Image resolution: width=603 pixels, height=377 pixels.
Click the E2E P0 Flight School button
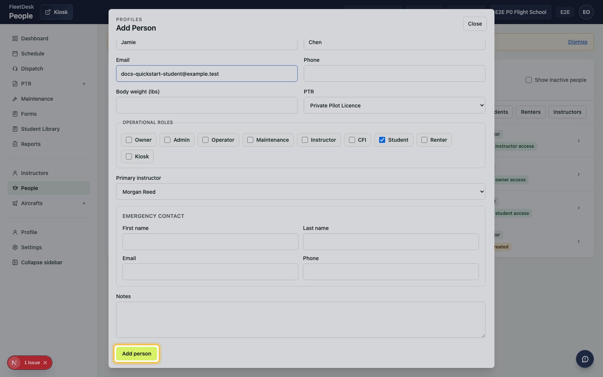520,12
